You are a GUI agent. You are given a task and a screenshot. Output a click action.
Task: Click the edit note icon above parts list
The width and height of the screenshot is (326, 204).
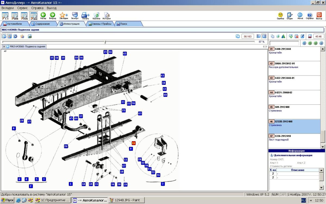[302, 36]
